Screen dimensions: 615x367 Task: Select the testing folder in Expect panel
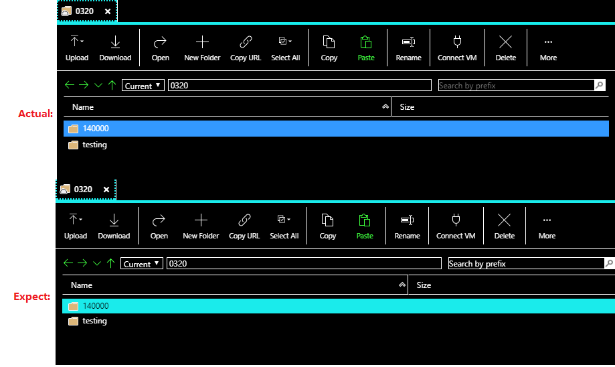[339, 321]
